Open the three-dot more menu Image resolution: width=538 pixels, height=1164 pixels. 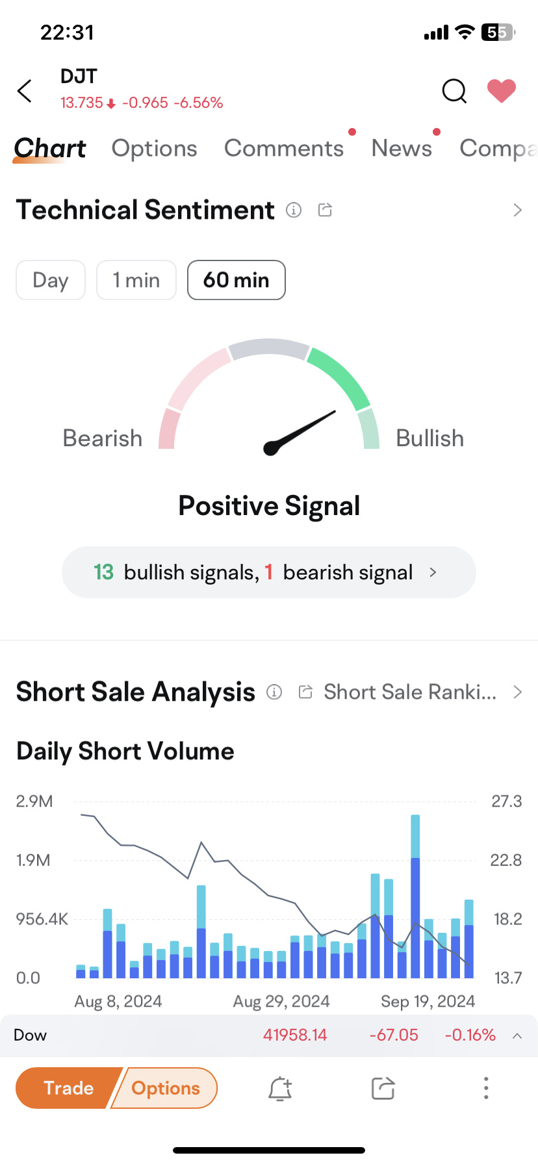(486, 1088)
